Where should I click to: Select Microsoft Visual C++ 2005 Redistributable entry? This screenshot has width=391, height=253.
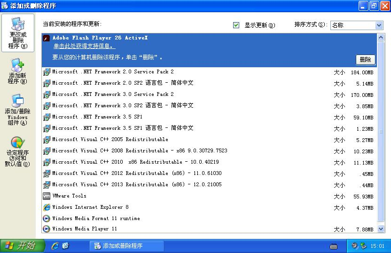[110, 139]
